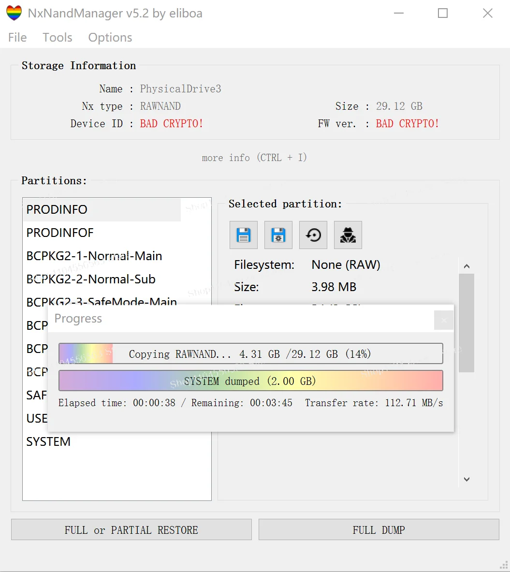Click the advanced save partition icon with gear
The width and height of the screenshot is (510, 572).
coord(278,235)
